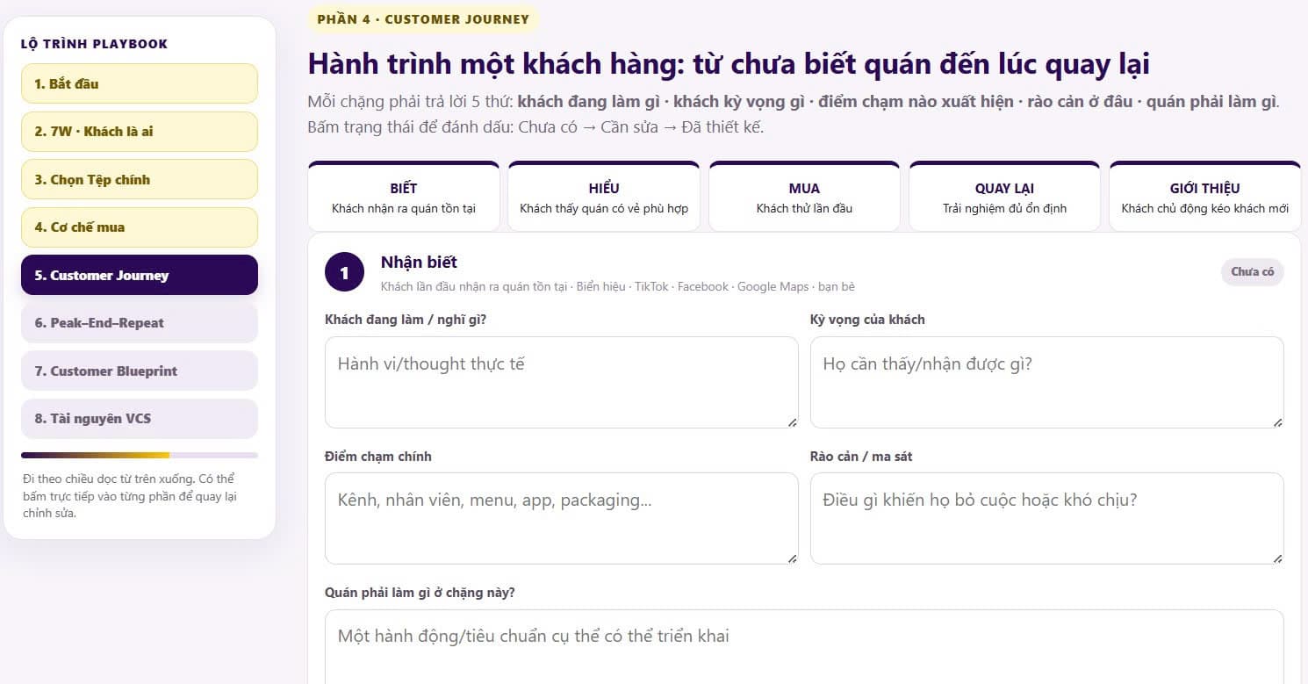Open the QUAY LẠI stage tab
Viewport: 1308px width, 684px height.
1004,197
